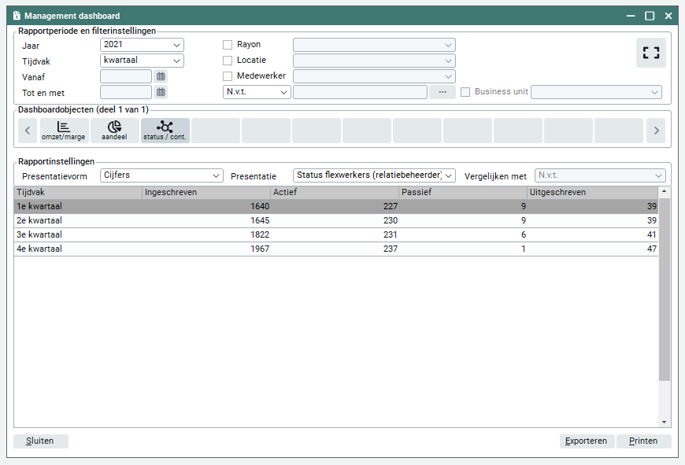Open the Vanaf calendar date picker

coord(161,76)
